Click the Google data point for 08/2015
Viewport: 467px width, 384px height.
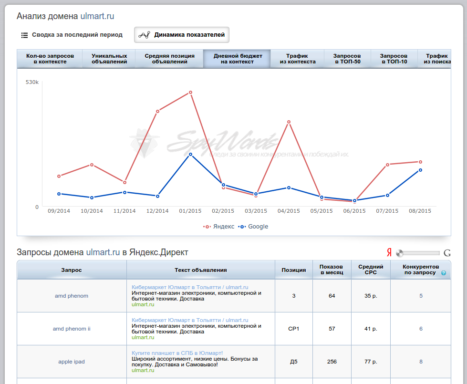tap(421, 170)
